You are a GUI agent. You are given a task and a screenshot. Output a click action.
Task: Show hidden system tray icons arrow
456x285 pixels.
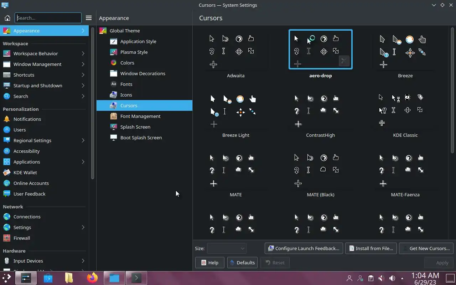tap(402, 278)
